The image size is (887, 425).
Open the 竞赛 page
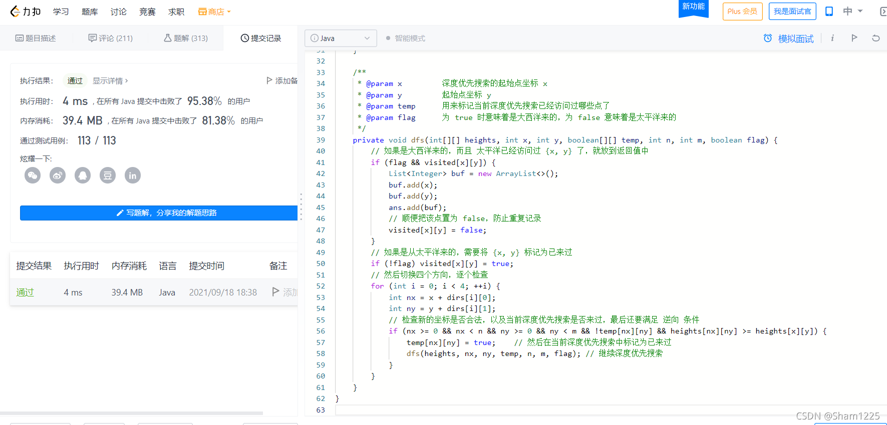pos(147,11)
